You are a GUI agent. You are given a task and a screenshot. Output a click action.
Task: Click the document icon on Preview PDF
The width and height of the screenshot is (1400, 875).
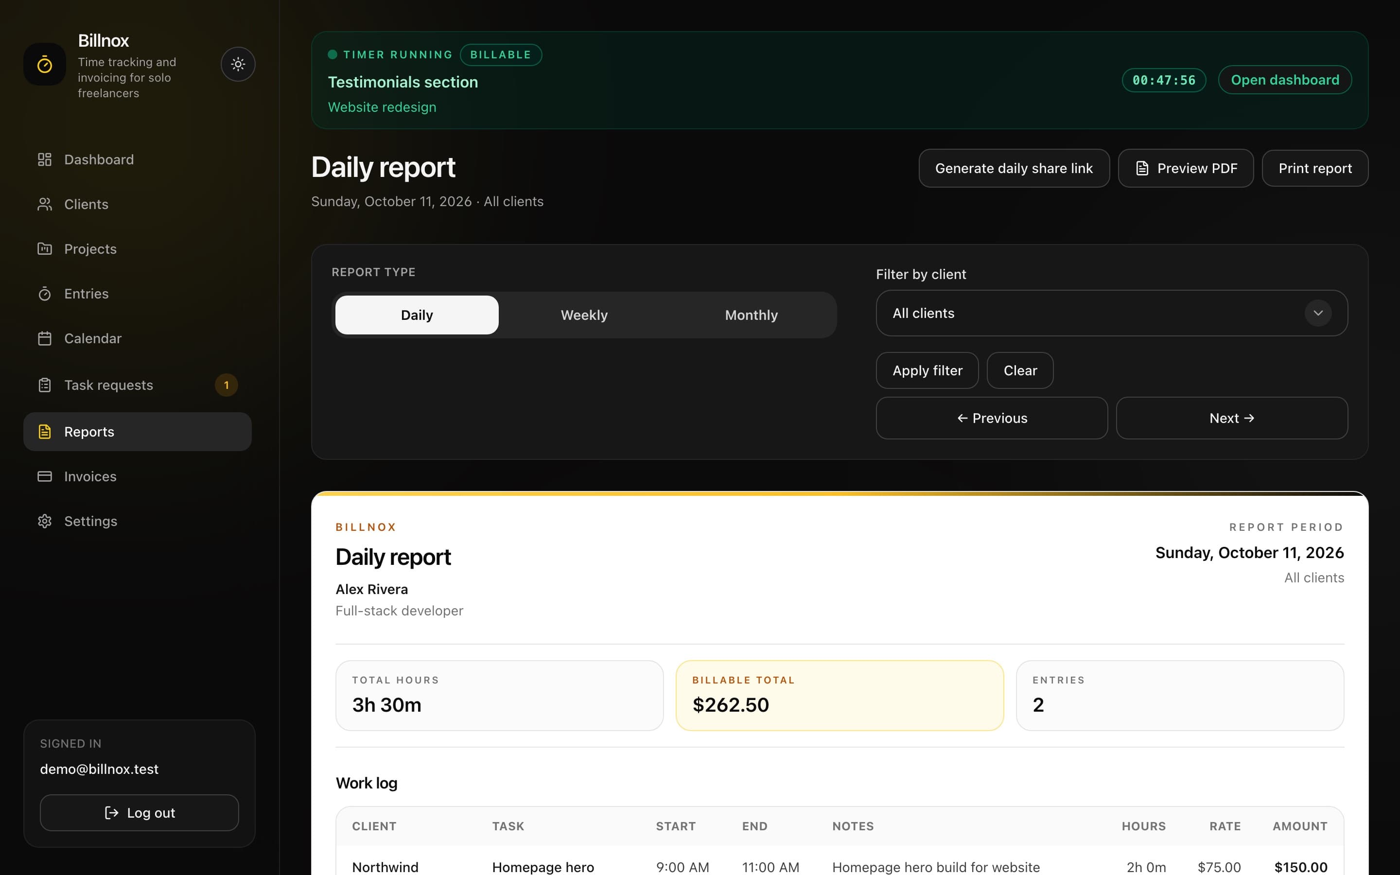coord(1141,168)
